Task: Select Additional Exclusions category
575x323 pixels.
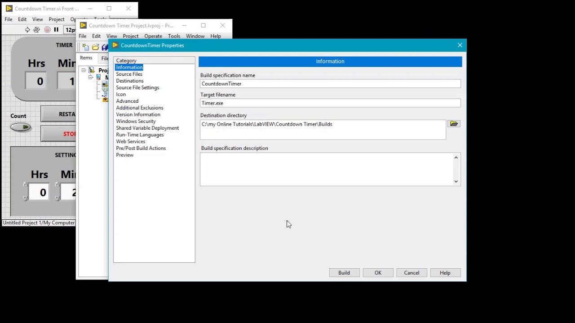Action: (140, 108)
